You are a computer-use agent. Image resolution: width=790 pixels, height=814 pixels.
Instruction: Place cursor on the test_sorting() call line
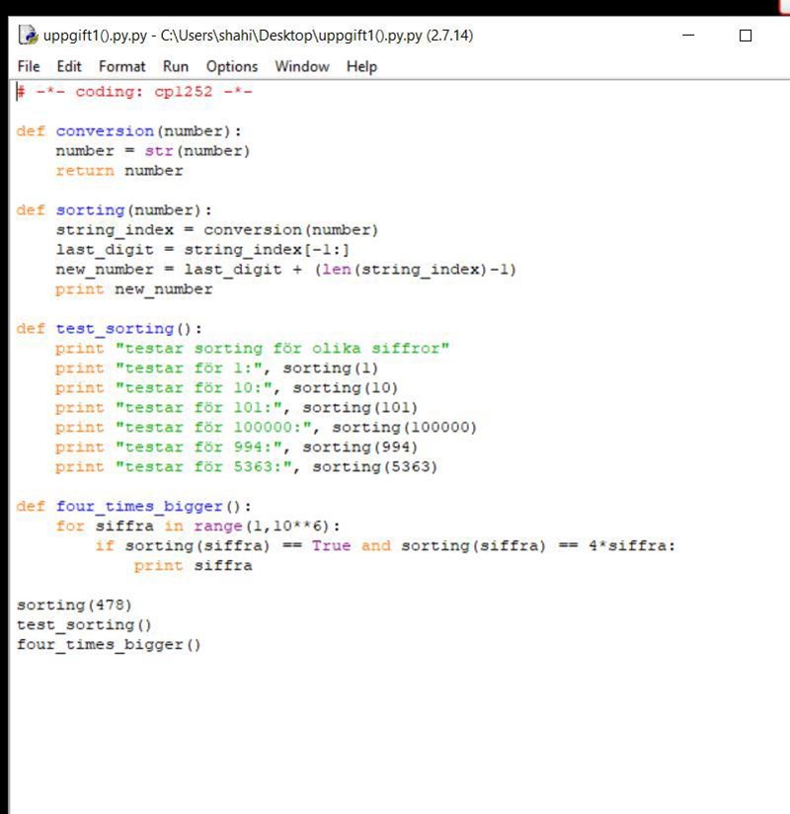(69, 624)
